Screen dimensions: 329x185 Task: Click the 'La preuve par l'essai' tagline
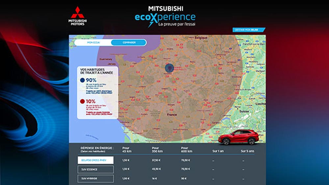click(x=177, y=24)
